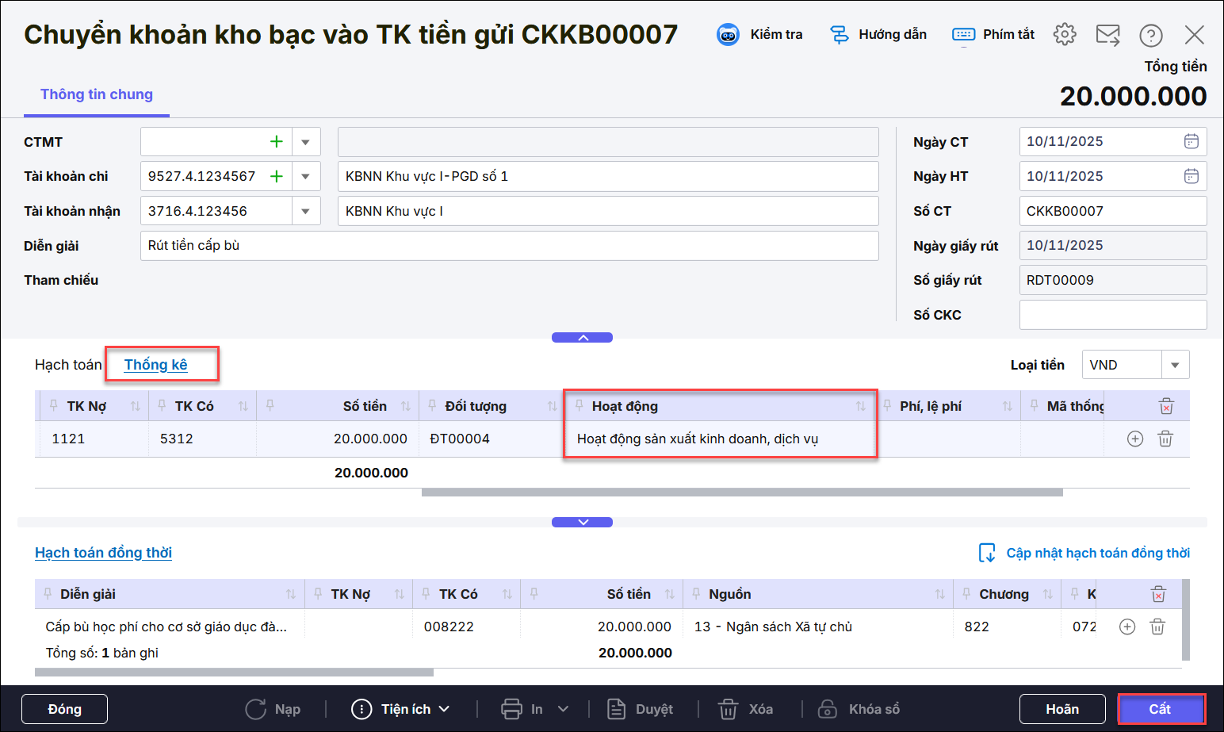Switch to the Thống kê tab
Image resolution: width=1224 pixels, height=732 pixels.
pos(155,365)
